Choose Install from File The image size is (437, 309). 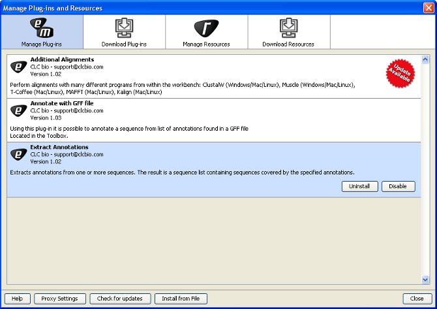click(181, 299)
